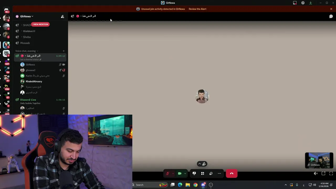Collapse Voice chat, evening category

pyautogui.click(x=27, y=51)
